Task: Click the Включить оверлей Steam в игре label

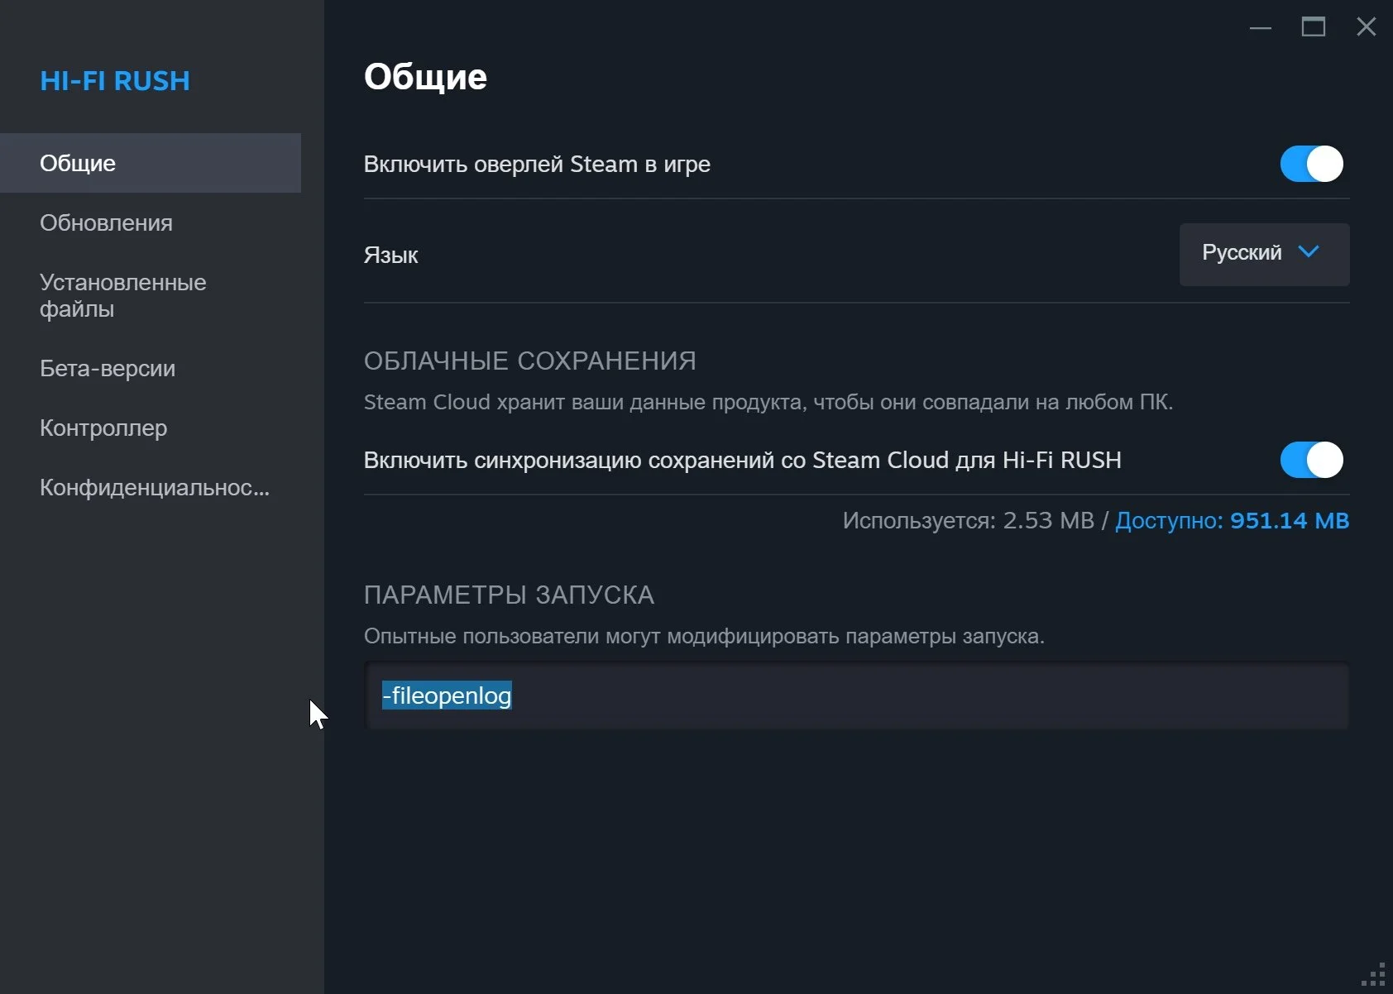Action: pyautogui.click(x=537, y=164)
